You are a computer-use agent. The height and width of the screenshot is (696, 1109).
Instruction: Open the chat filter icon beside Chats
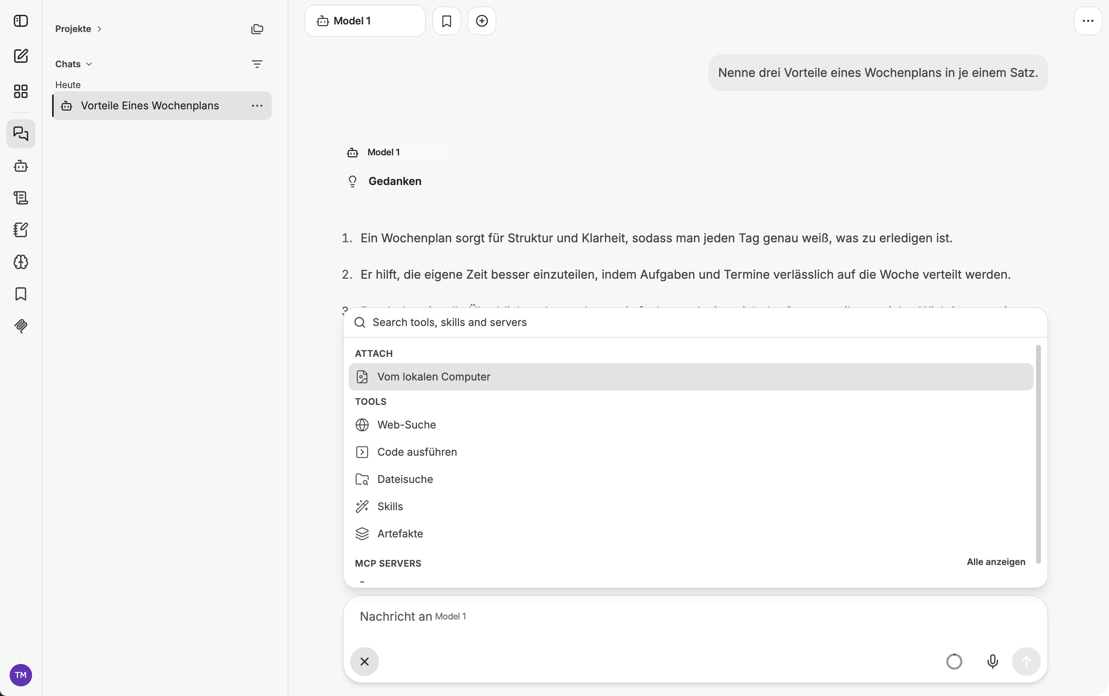click(257, 64)
